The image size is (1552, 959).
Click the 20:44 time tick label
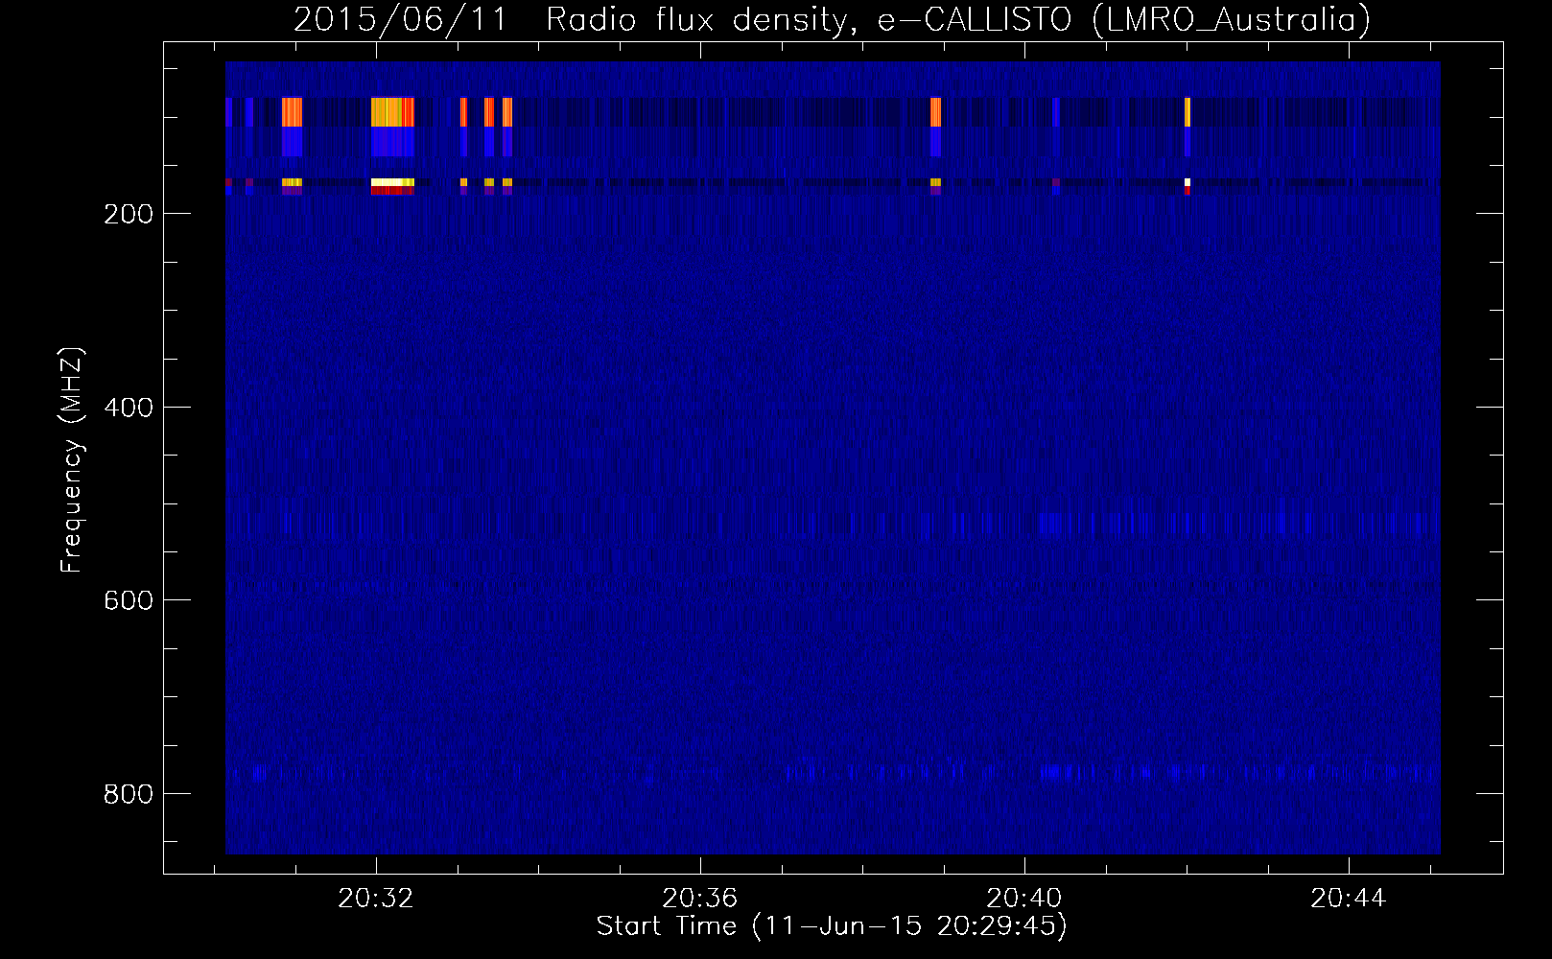coord(1349,898)
